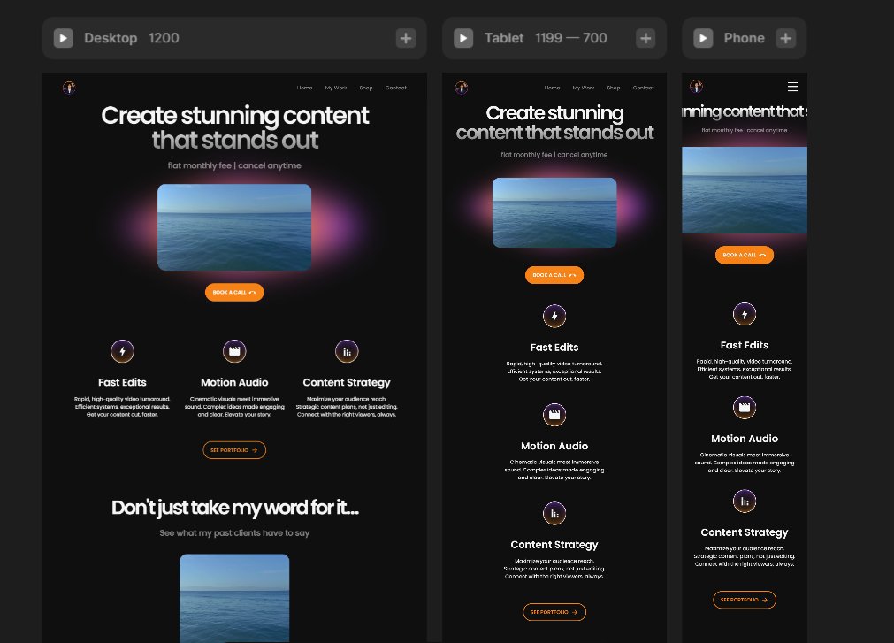This screenshot has width=894, height=643.
Task: Click See Portfolio button in Phone
Action: tap(744, 600)
